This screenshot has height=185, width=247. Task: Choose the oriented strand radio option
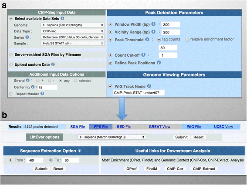[76, 81]
